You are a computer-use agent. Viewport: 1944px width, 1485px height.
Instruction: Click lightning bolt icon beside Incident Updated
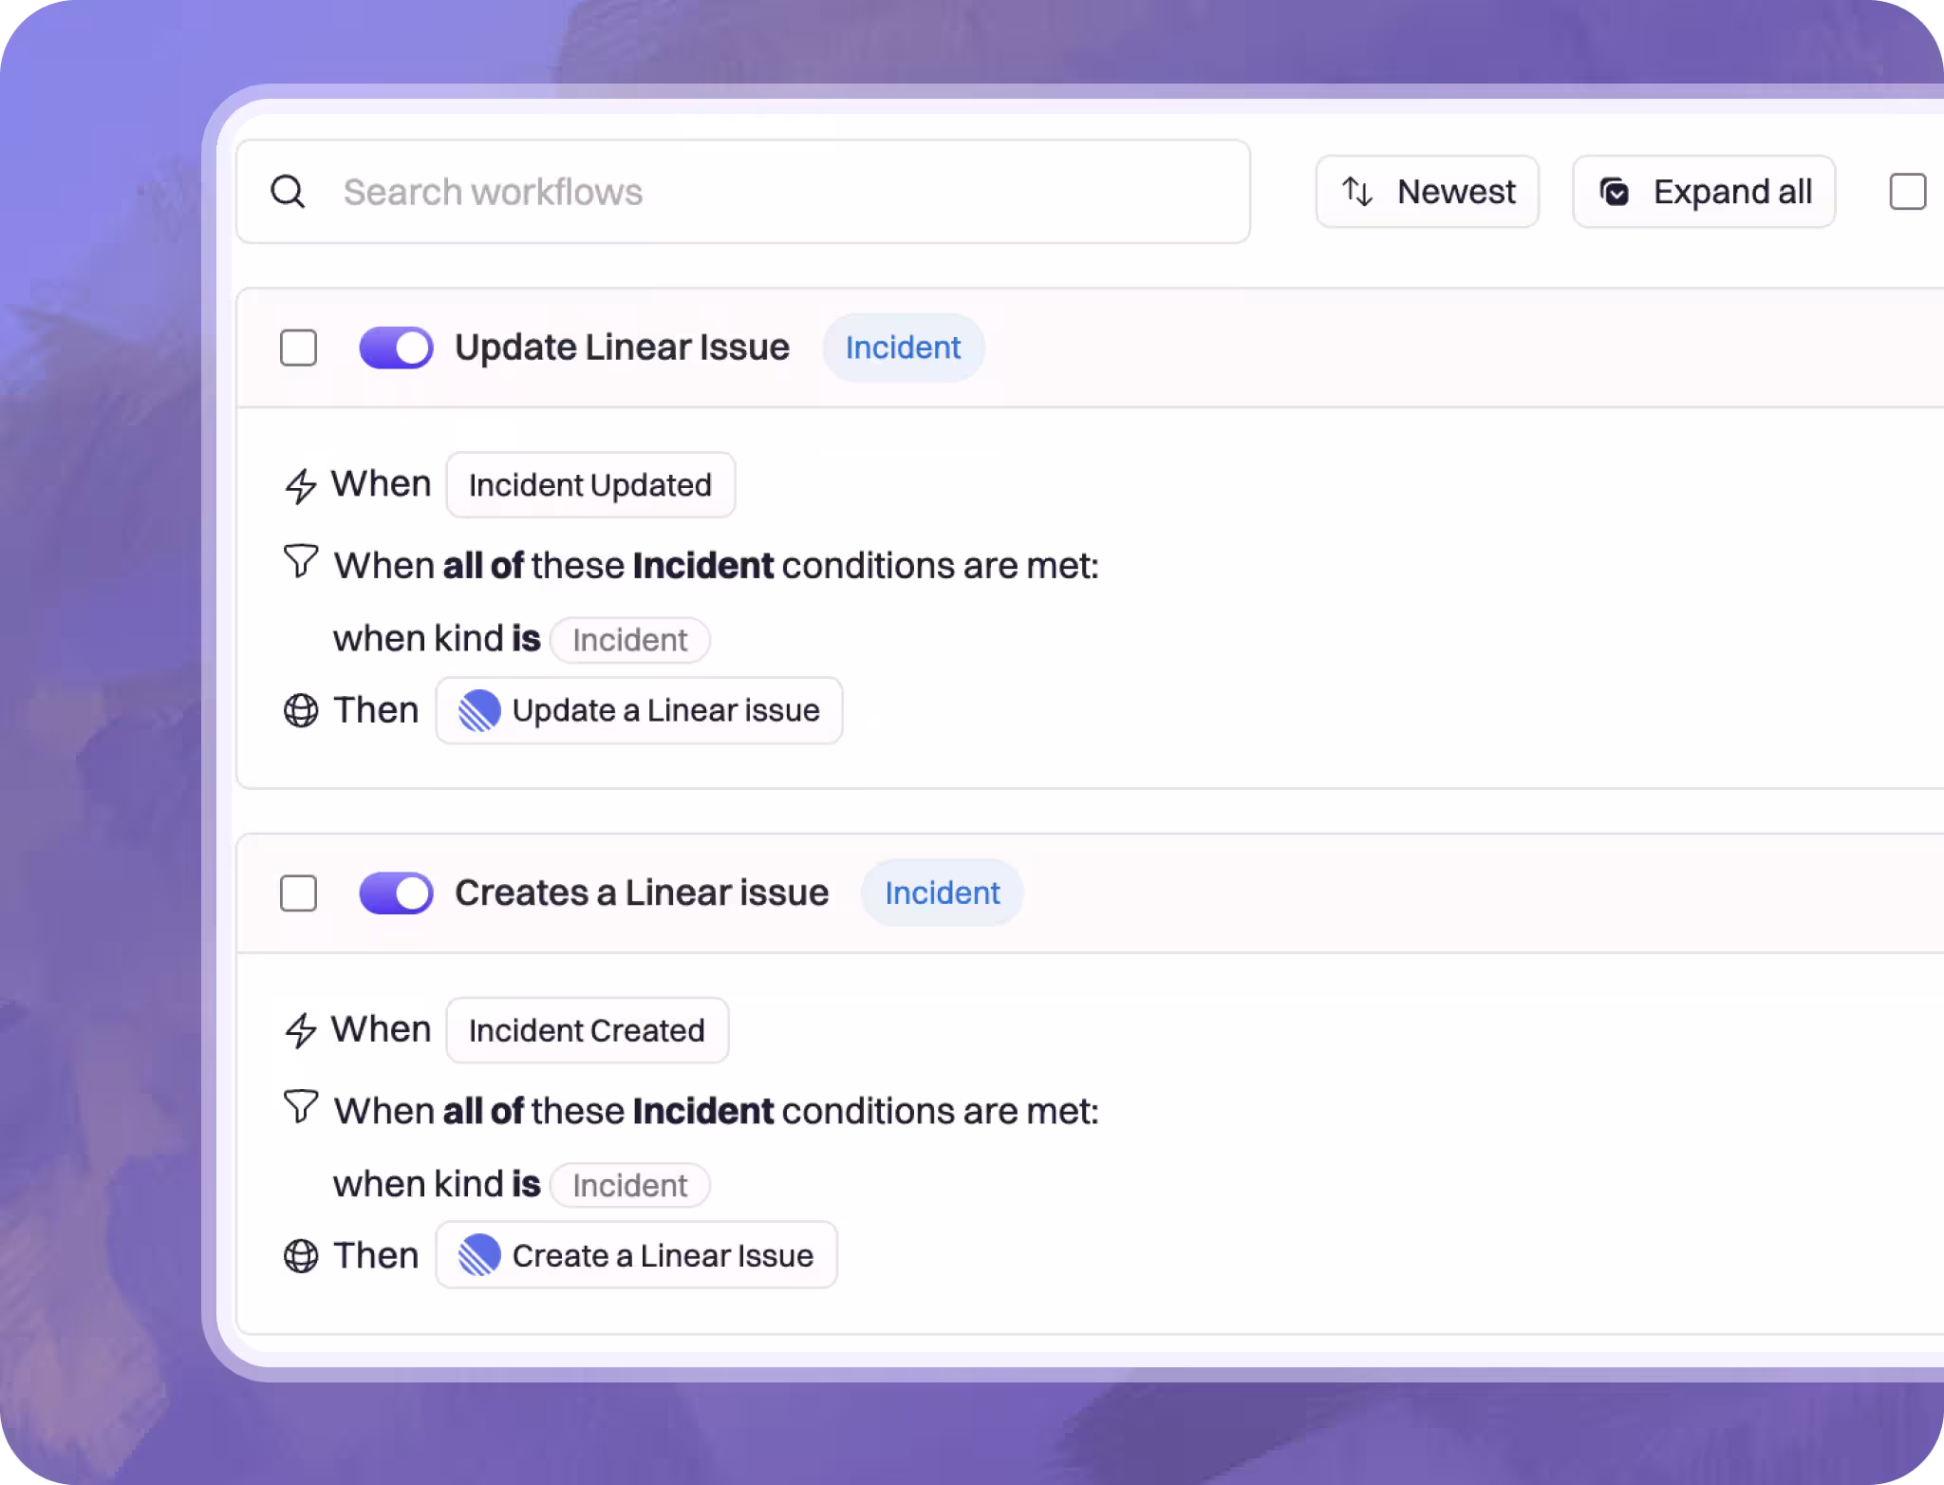click(x=301, y=486)
